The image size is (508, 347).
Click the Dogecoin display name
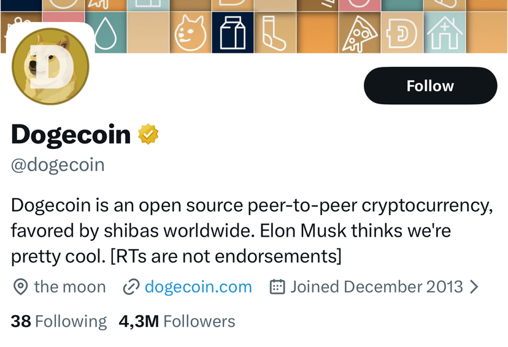coord(71,134)
